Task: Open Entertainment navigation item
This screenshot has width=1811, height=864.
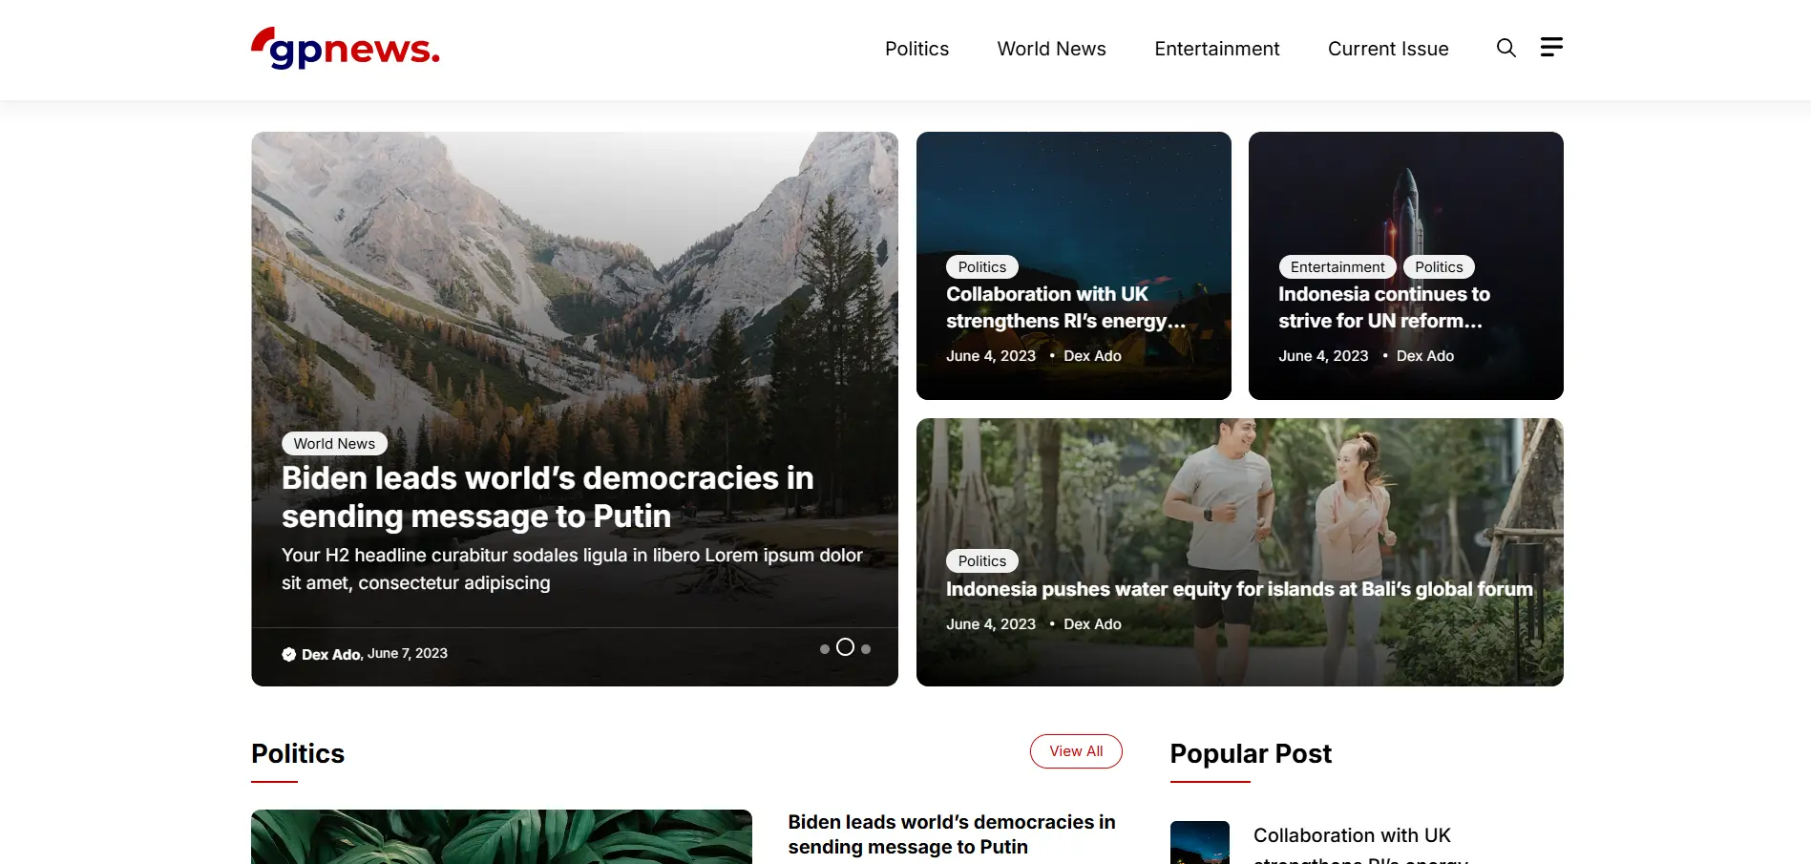Action: pyautogui.click(x=1216, y=49)
